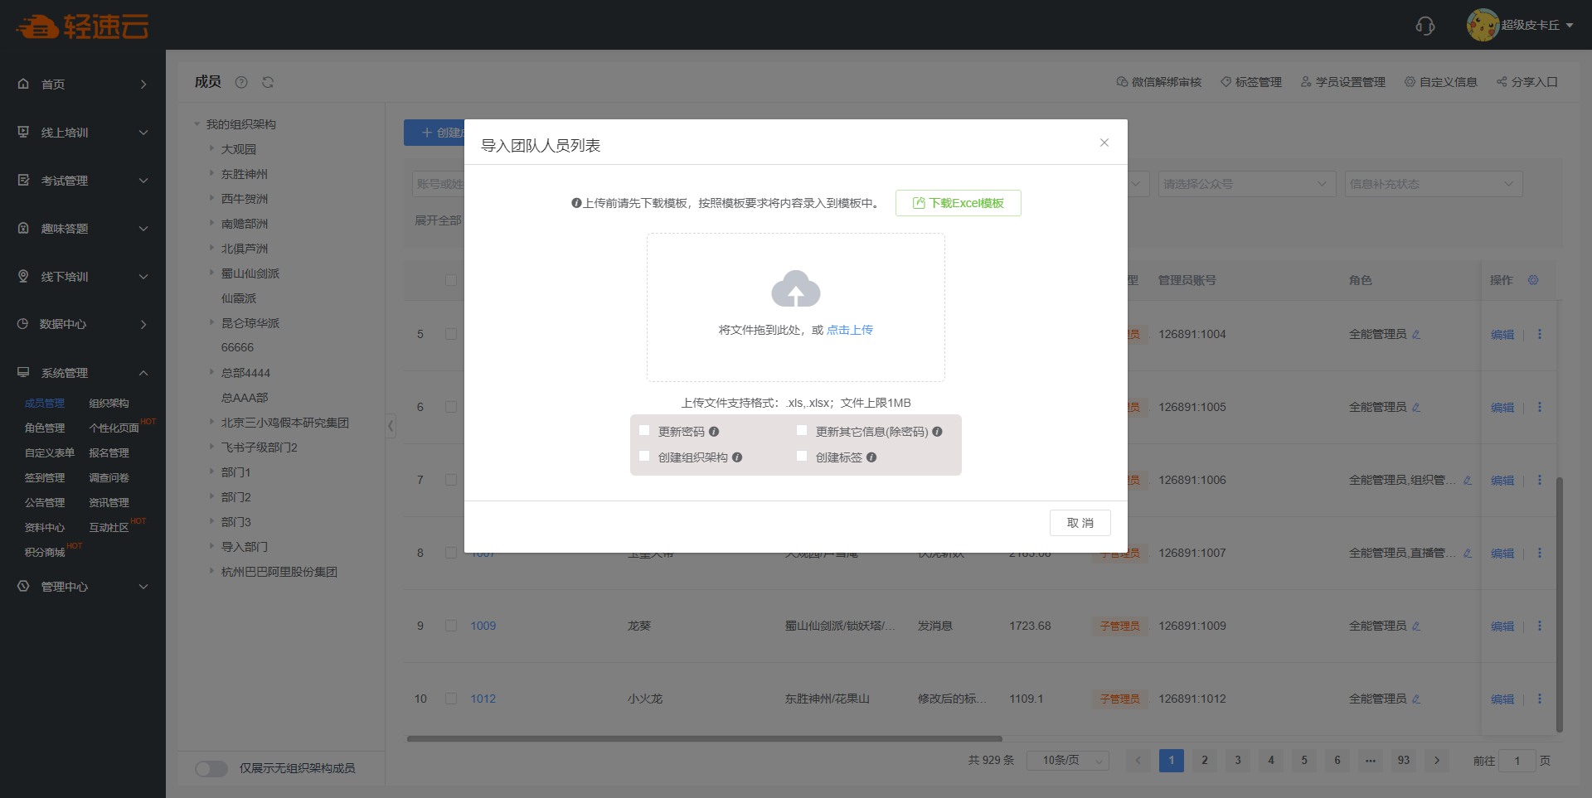Screen dimensions: 1592x798
Task: Click 下载Excel模板 button
Action: 958,203
